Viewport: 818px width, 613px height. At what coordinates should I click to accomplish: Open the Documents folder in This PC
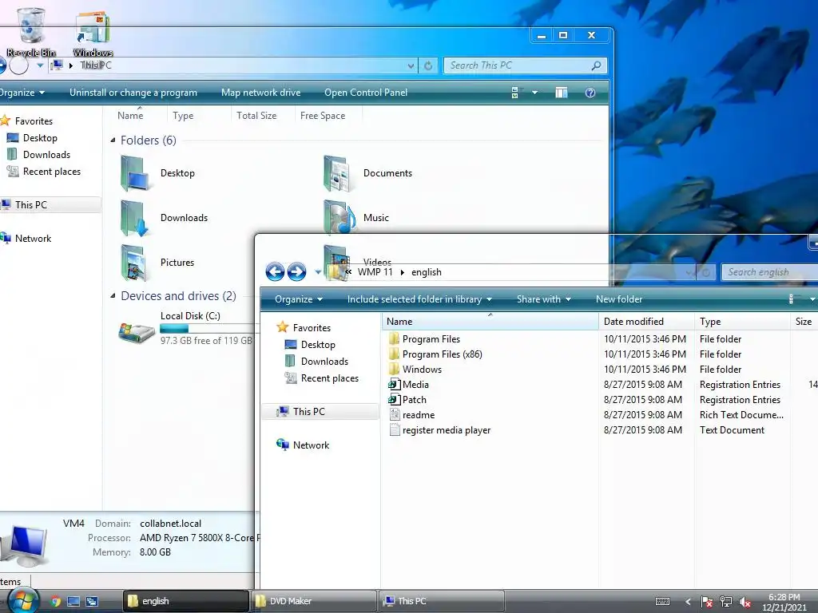click(x=367, y=173)
